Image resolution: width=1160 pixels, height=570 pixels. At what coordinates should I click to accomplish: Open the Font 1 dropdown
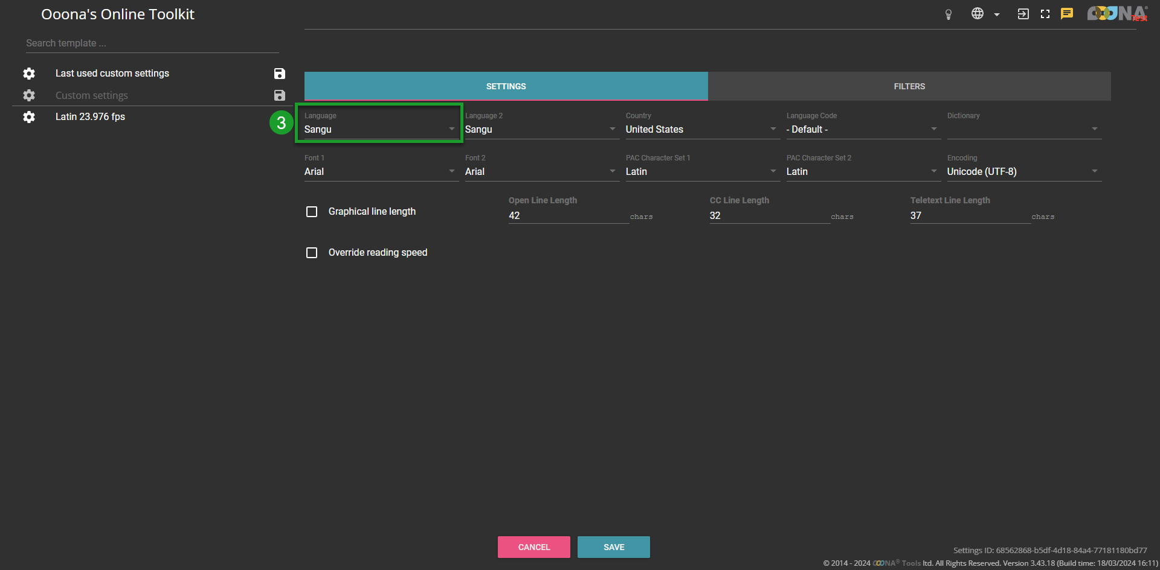379,172
